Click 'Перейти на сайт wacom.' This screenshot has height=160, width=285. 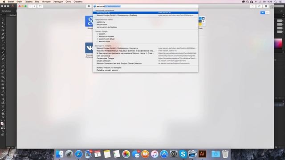tap(107, 70)
